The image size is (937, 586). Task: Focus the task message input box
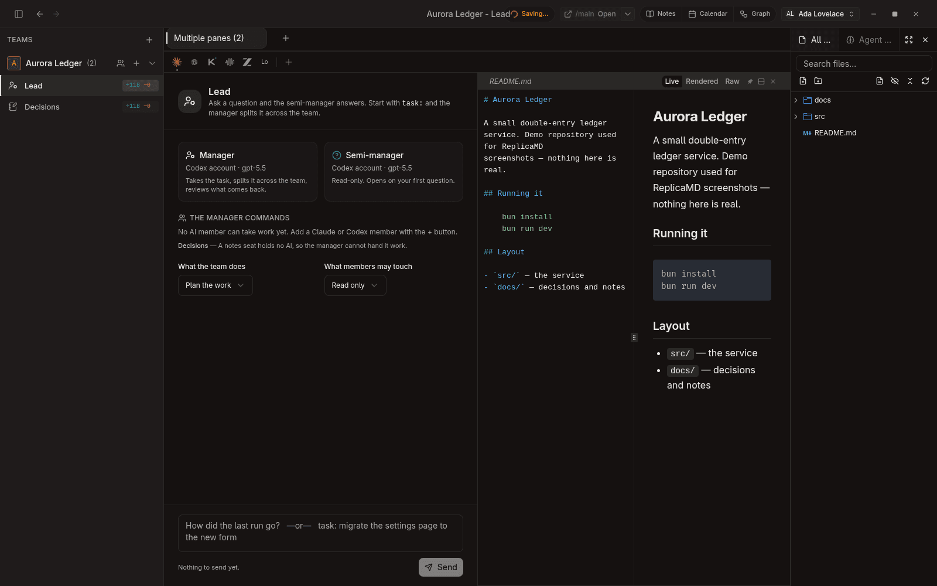[x=320, y=533]
